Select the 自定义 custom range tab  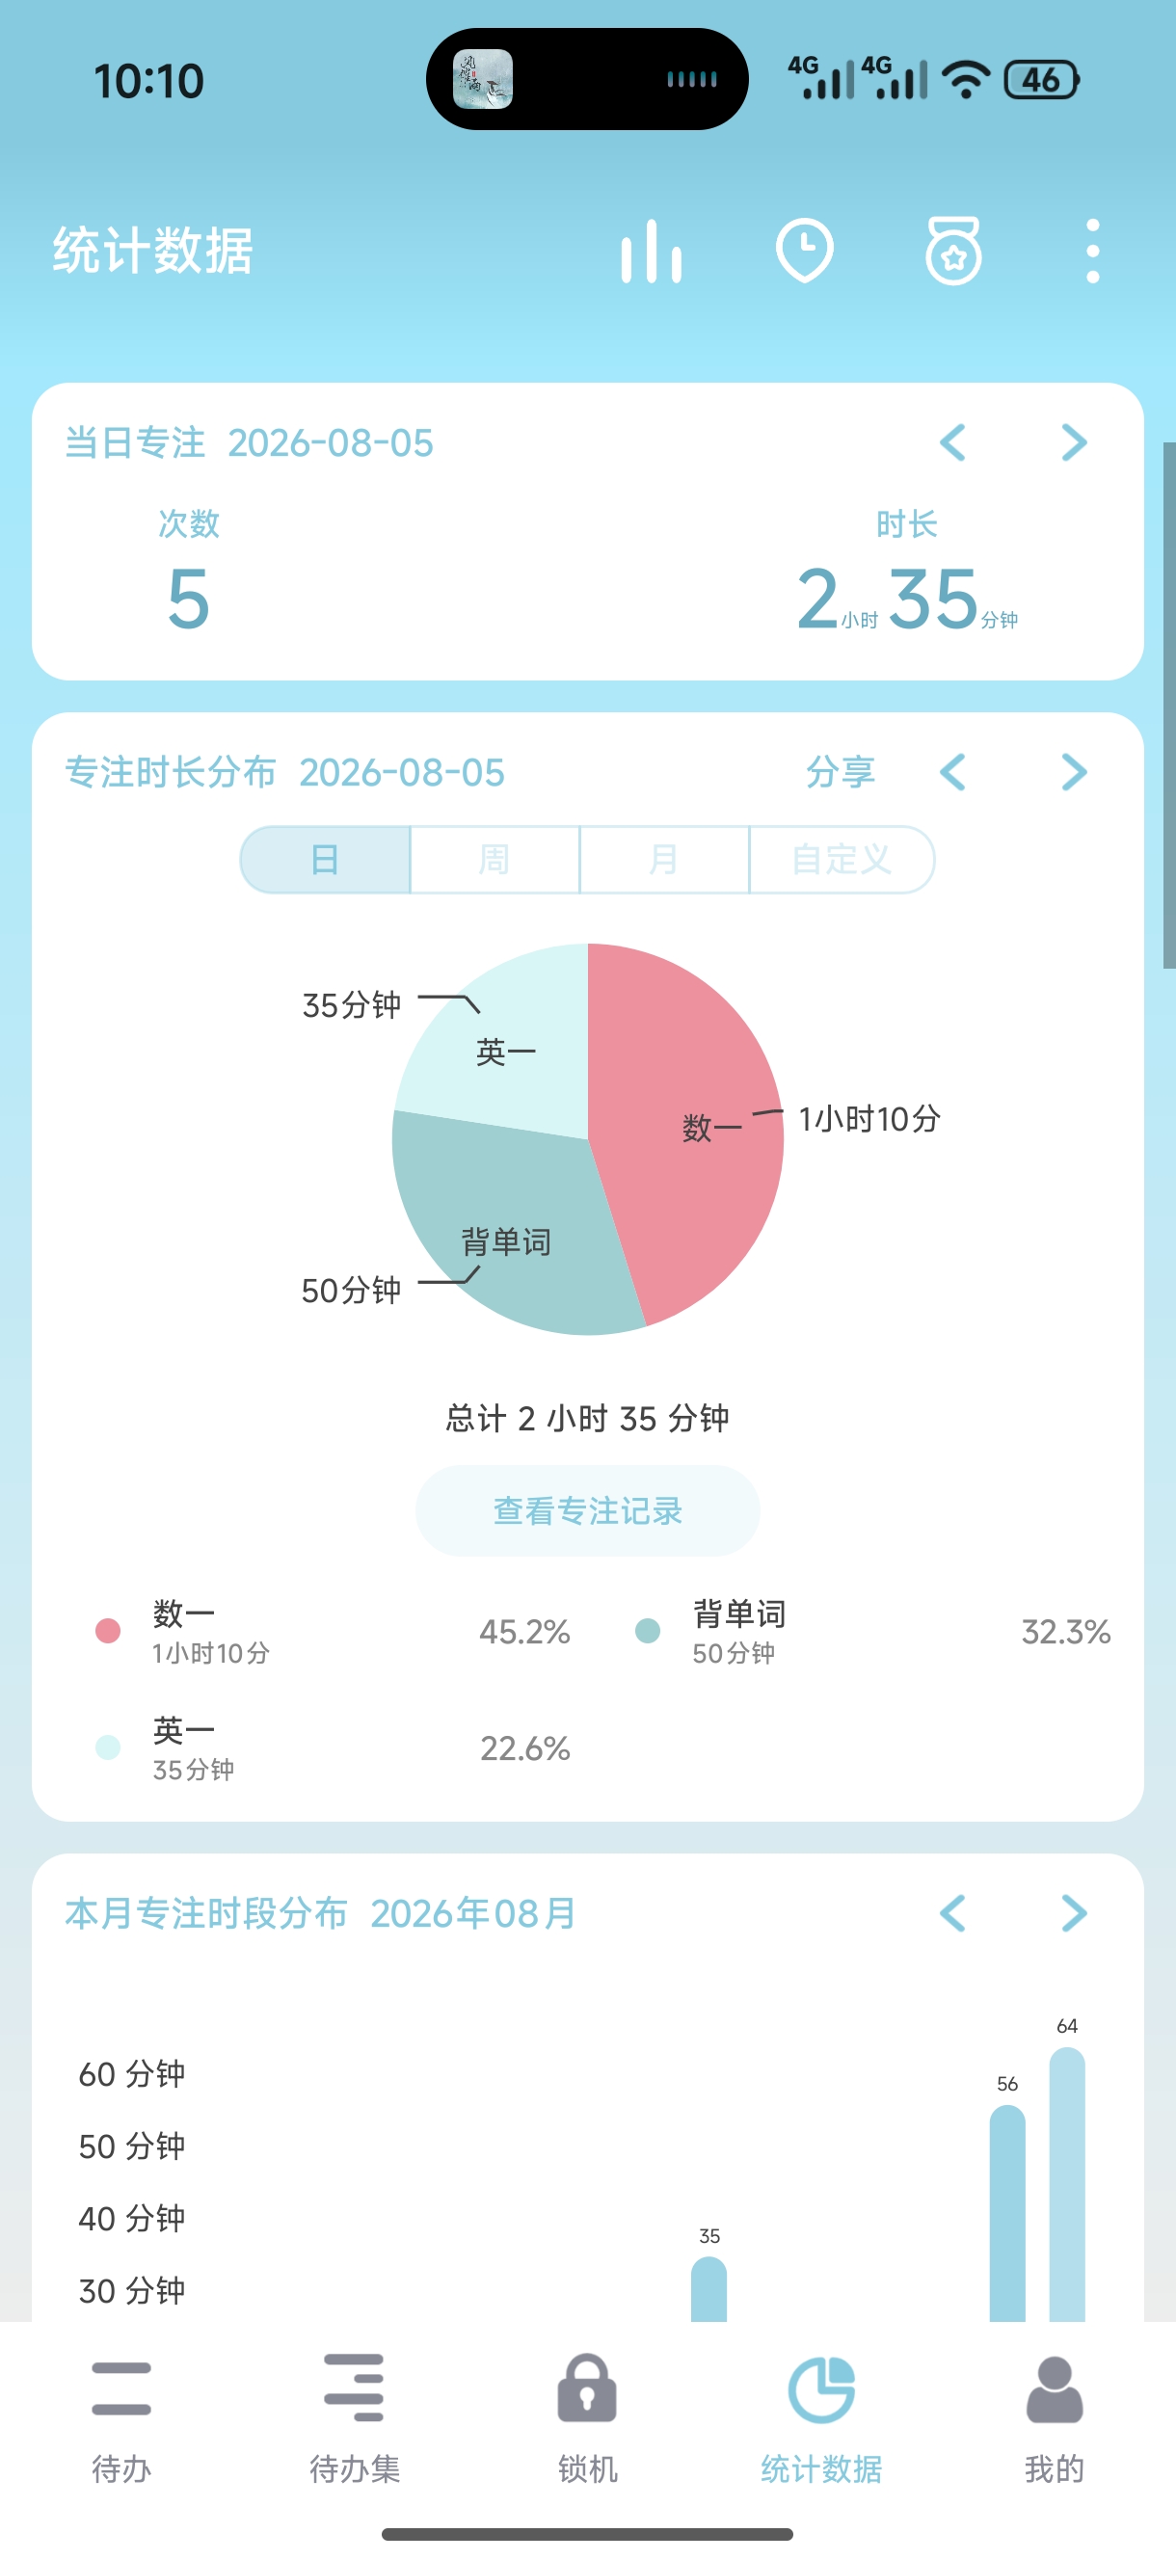[841, 859]
